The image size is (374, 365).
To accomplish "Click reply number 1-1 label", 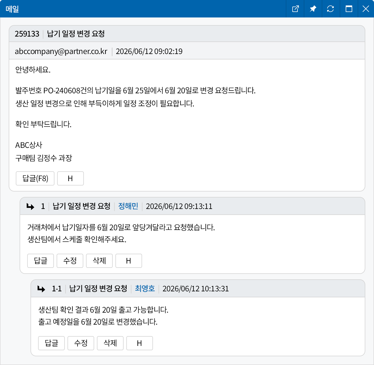I will (x=57, y=289).
